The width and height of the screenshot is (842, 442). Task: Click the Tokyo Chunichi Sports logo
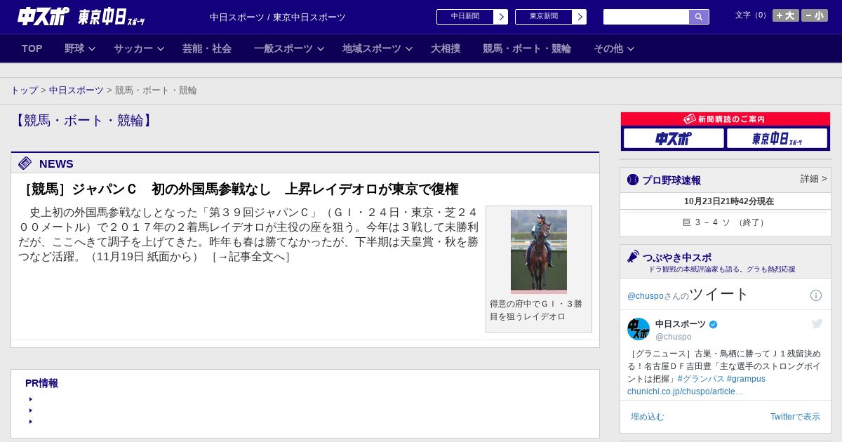pyautogui.click(x=112, y=17)
